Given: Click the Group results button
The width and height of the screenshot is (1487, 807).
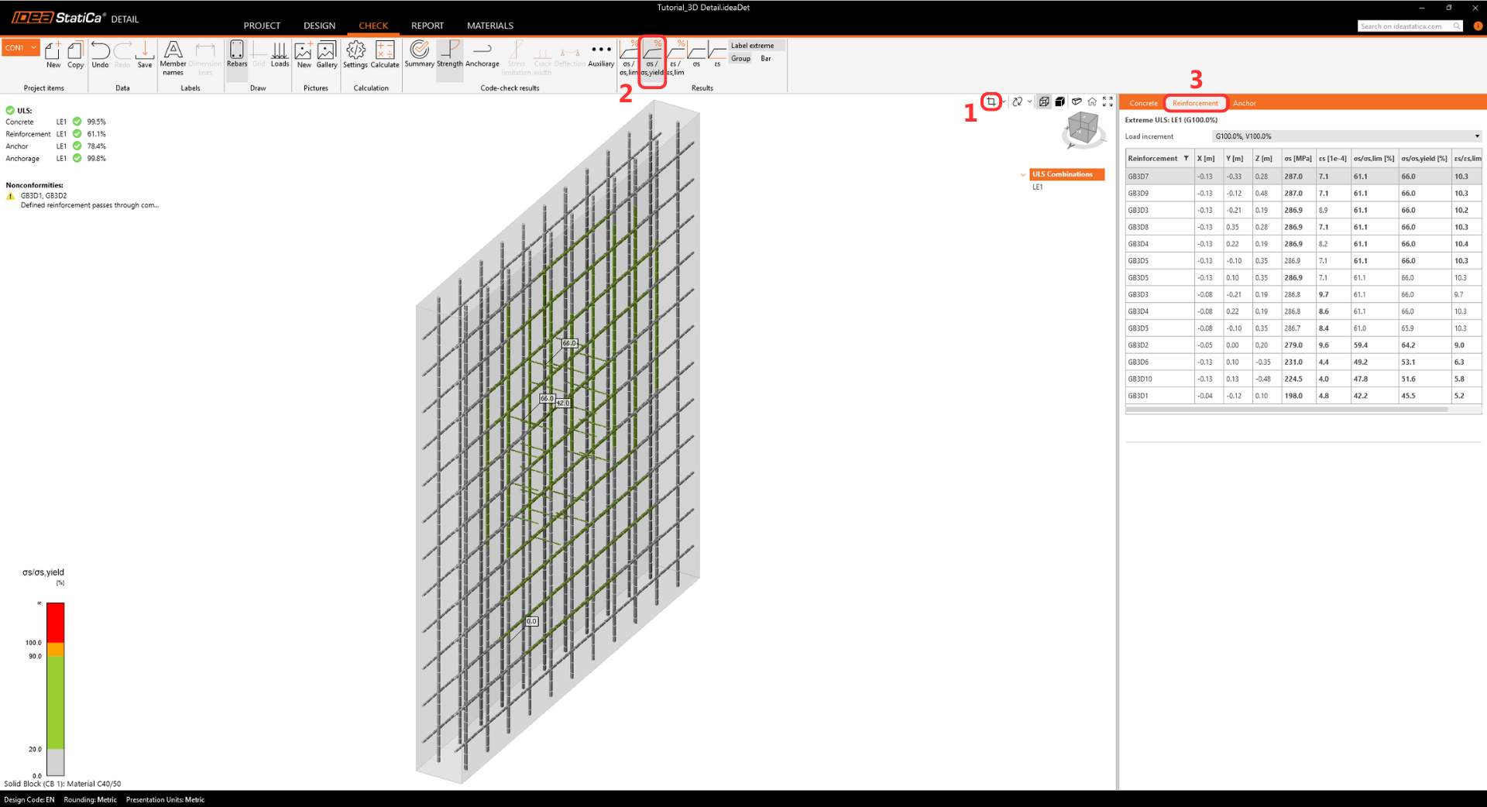Looking at the screenshot, I should point(740,59).
